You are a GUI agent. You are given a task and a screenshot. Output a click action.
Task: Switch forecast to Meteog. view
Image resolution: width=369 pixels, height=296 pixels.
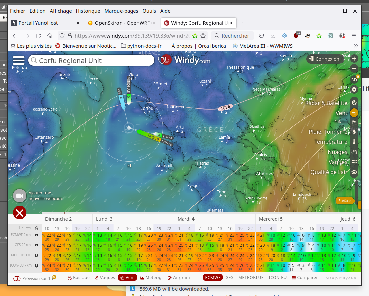click(151, 278)
